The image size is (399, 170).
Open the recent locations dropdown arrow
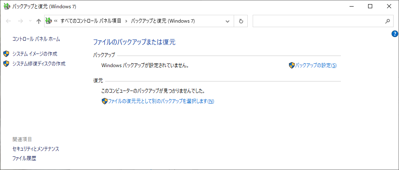(30, 21)
